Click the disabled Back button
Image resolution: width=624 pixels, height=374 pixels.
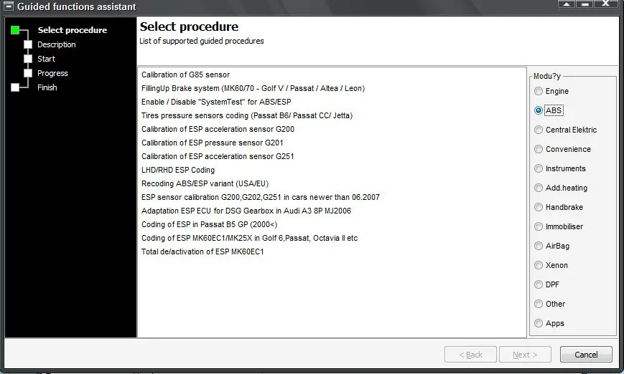pos(470,355)
